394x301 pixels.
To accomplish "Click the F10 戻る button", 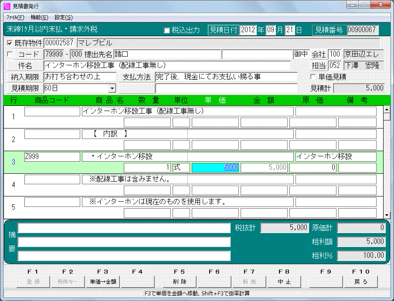I will (x=361, y=282).
